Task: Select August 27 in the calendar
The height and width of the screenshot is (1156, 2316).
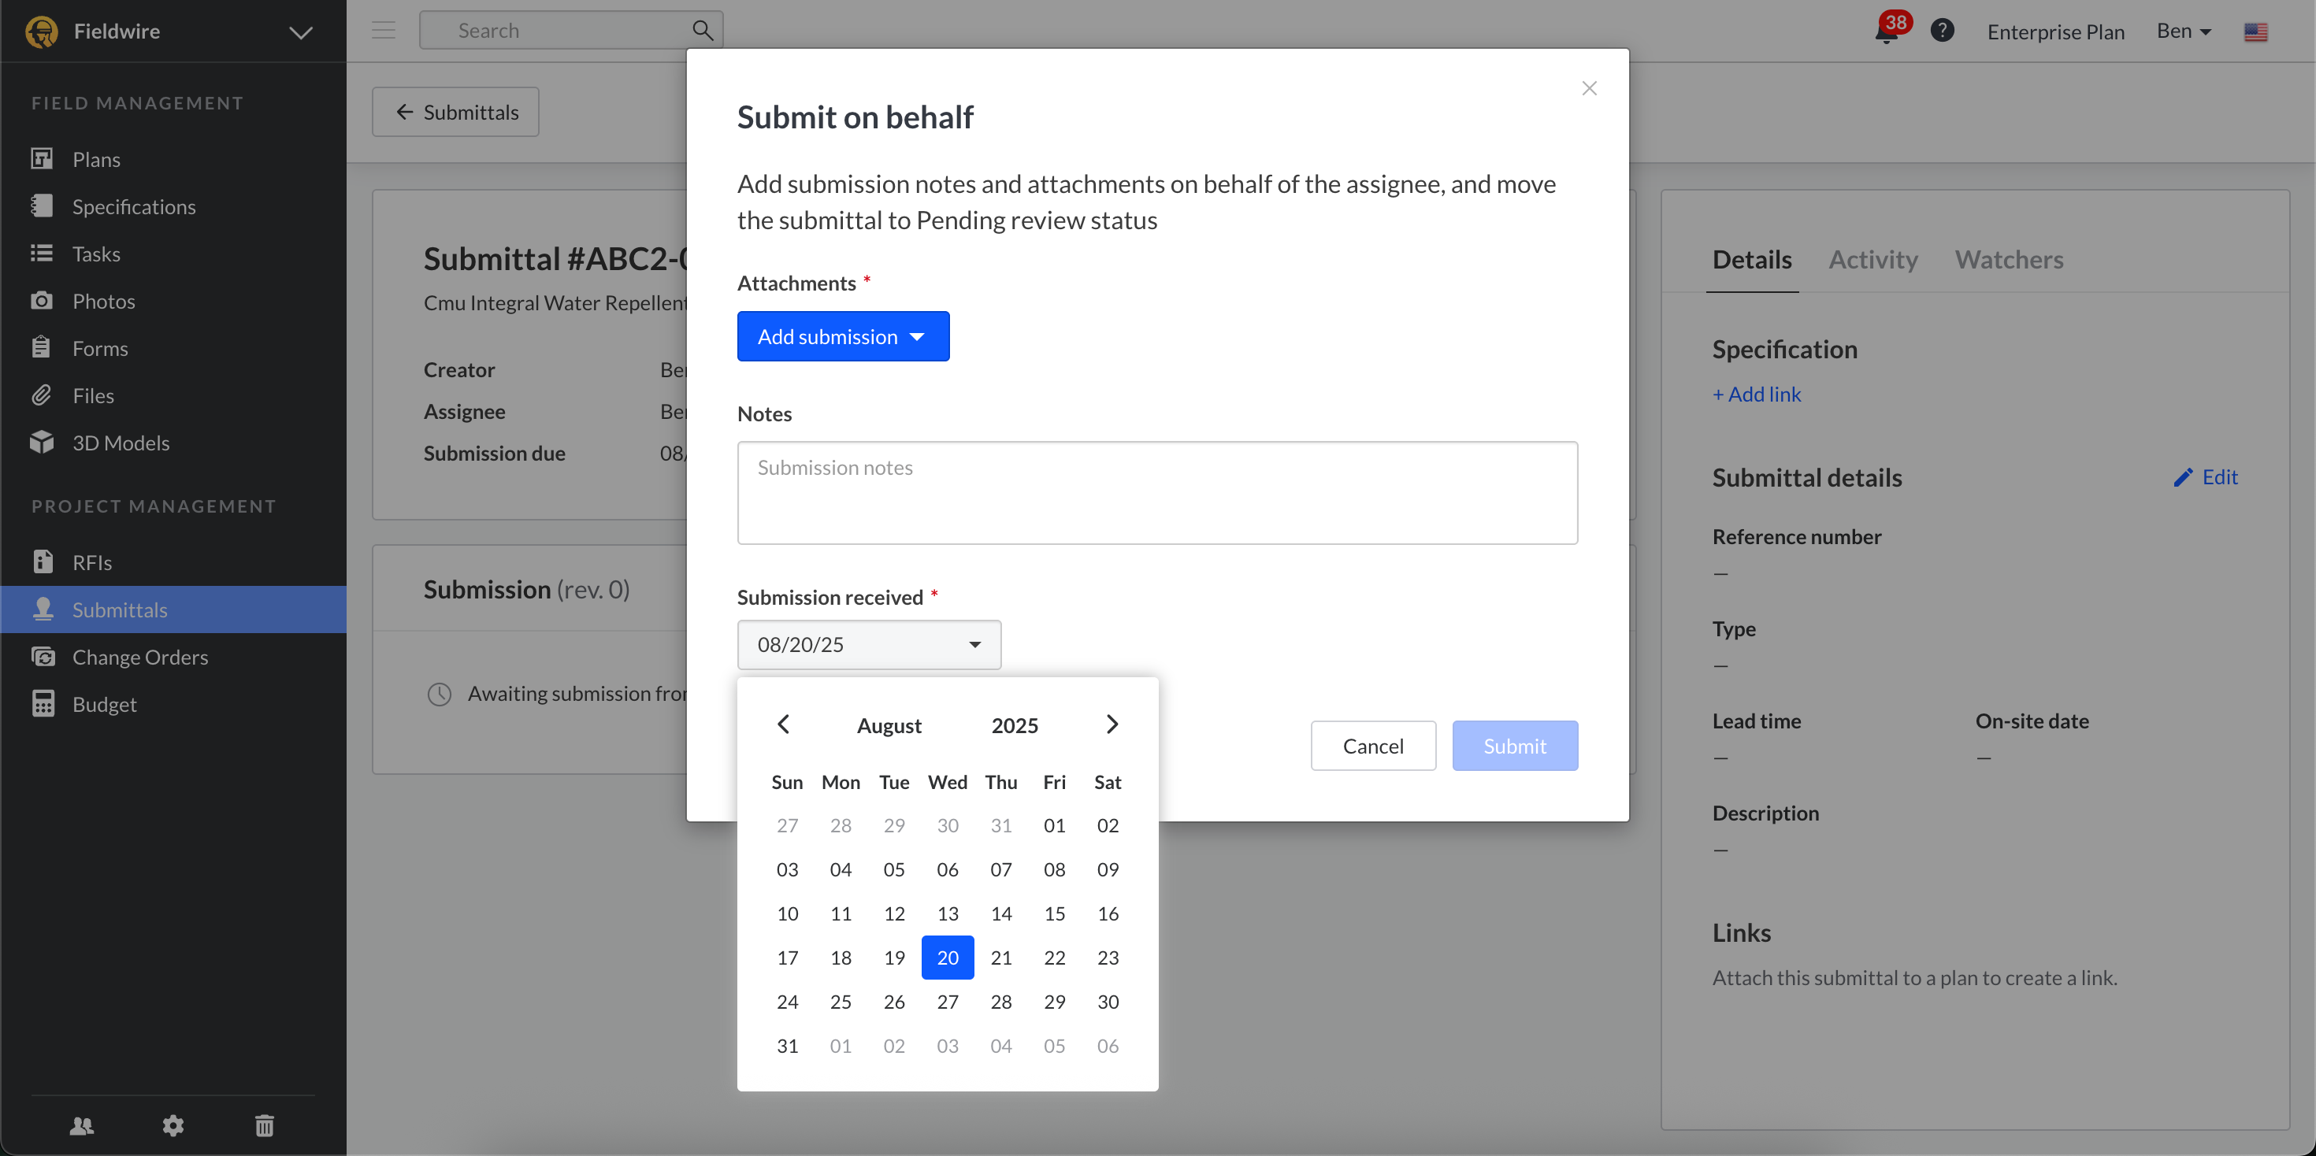Action: coord(947,1002)
